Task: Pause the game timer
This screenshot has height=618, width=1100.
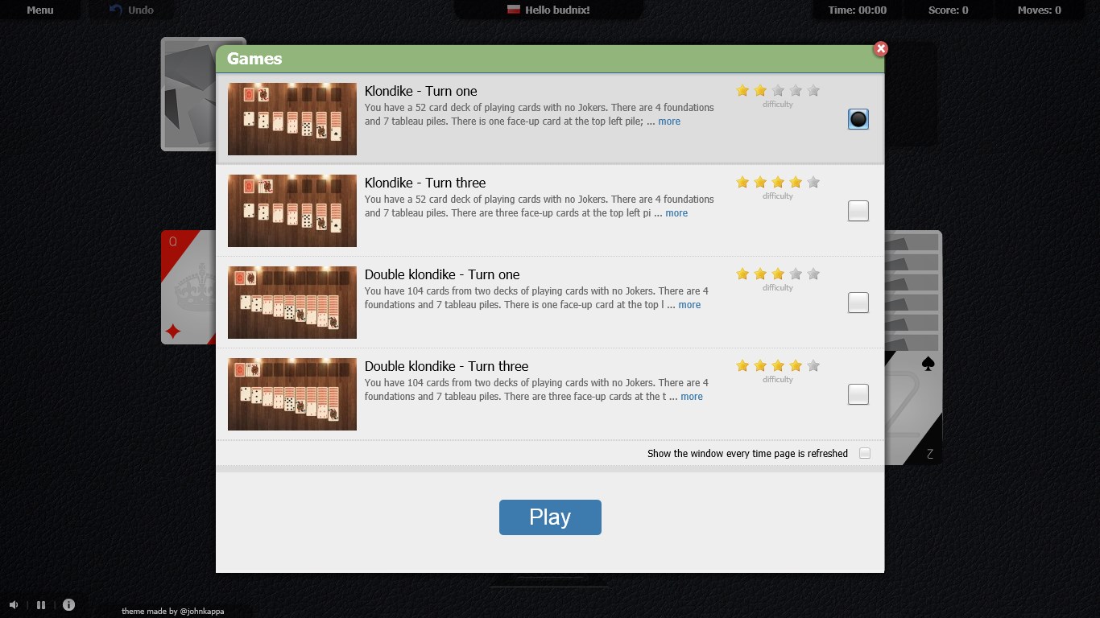Action: pyautogui.click(x=41, y=604)
